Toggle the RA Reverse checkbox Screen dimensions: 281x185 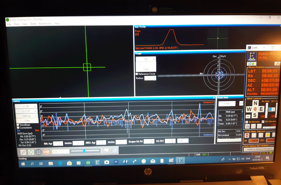click(x=246, y=122)
